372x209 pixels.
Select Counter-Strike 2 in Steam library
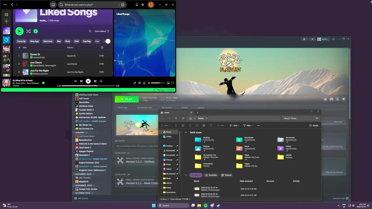[86, 110]
